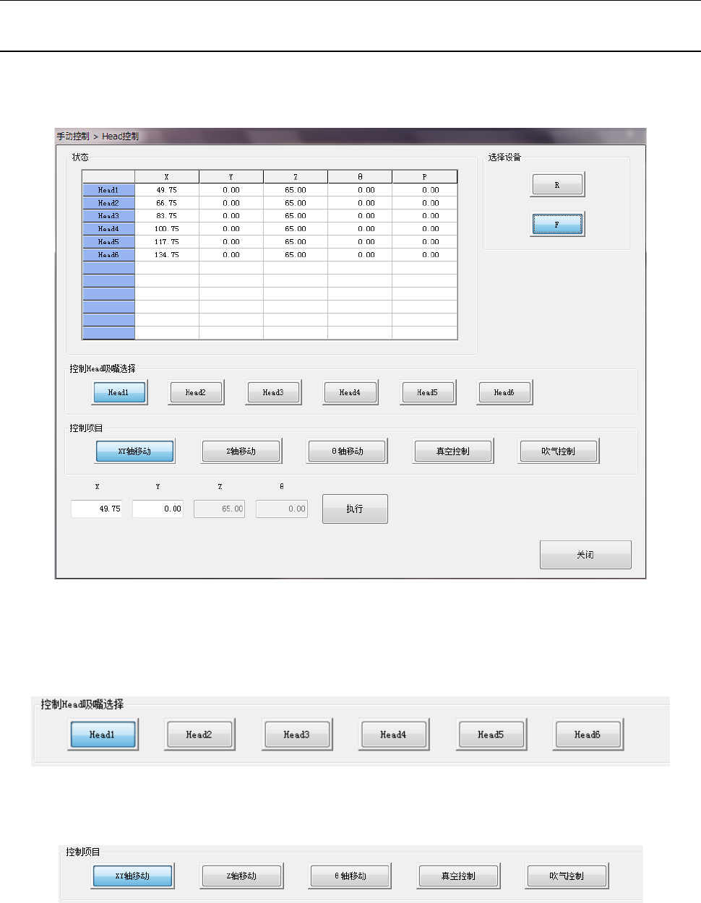Click the θ column header in status table
Image resolution: width=701 pixels, height=903 pixels.
pyautogui.click(x=360, y=177)
